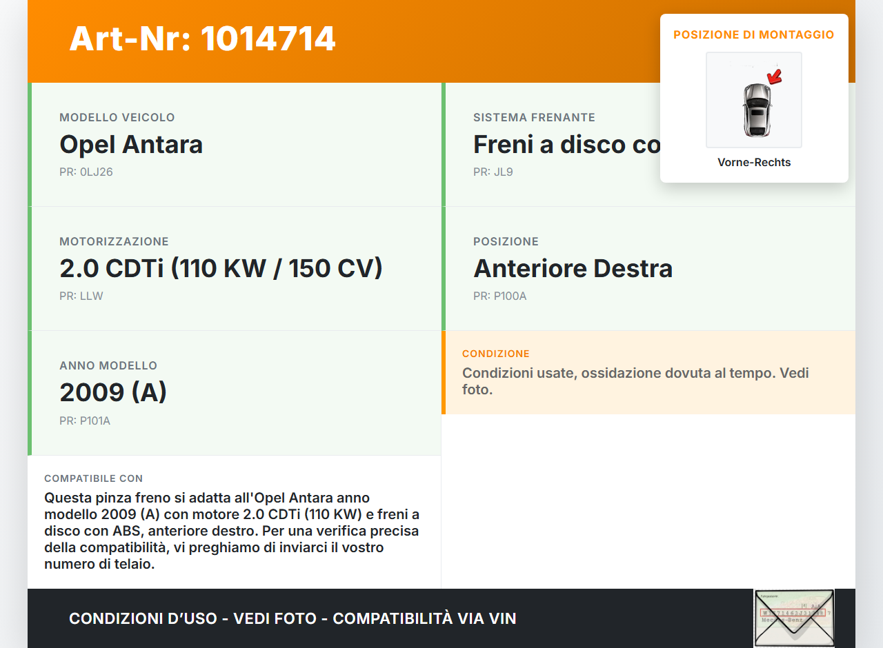Click the PR: JL9 code
883x648 pixels.
(493, 172)
